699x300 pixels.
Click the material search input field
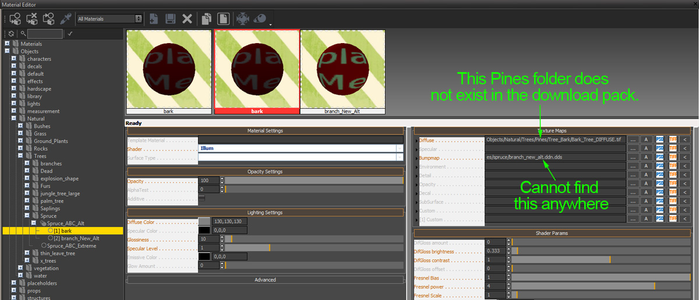[x=45, y=34]
